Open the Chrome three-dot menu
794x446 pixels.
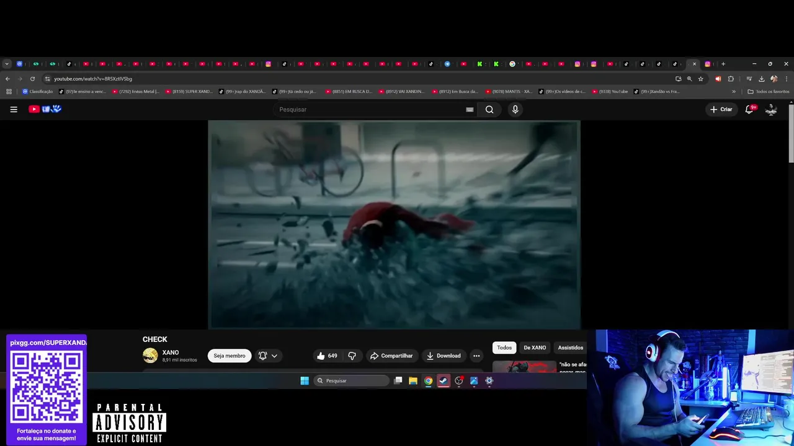787,79
